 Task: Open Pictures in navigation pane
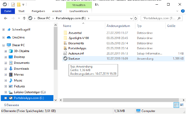[x=19, y=86]
